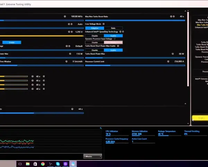The width and height of the screenshot is (208, 167).
Task: Adjust the yellow 1.295 V voltage slider
Action: 42,36
